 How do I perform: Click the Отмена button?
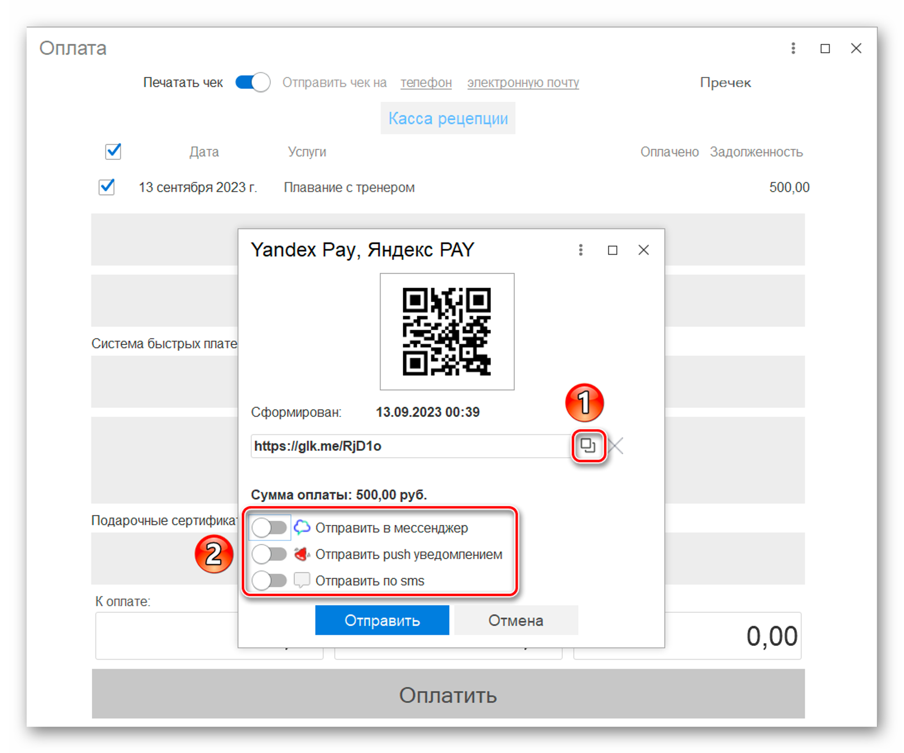point(516,620)
